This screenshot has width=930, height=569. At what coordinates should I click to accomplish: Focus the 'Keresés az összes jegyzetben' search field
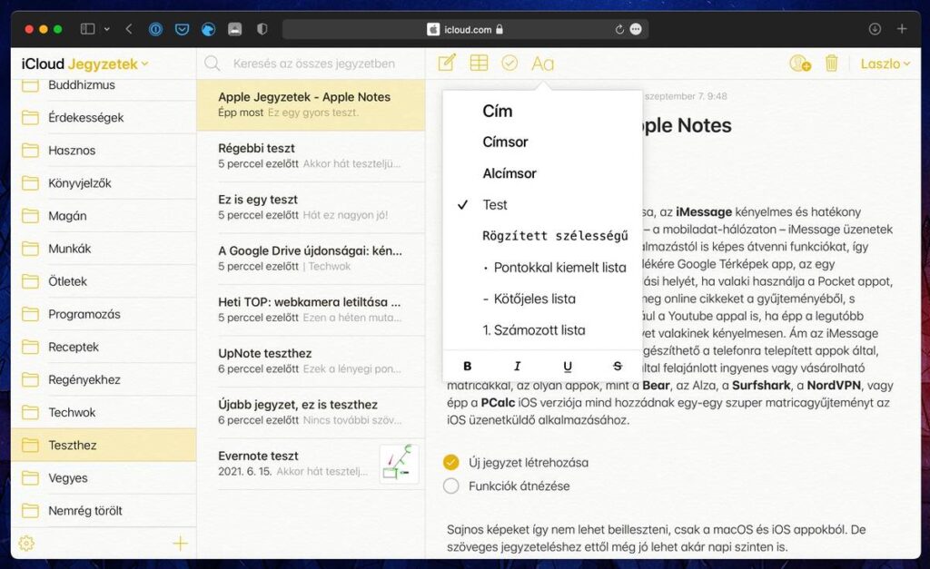pos(313,64)
